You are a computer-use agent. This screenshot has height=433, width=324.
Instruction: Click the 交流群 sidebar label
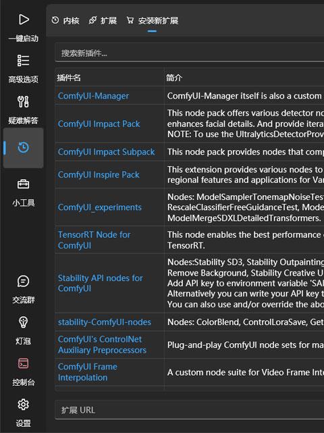[23, 300]
